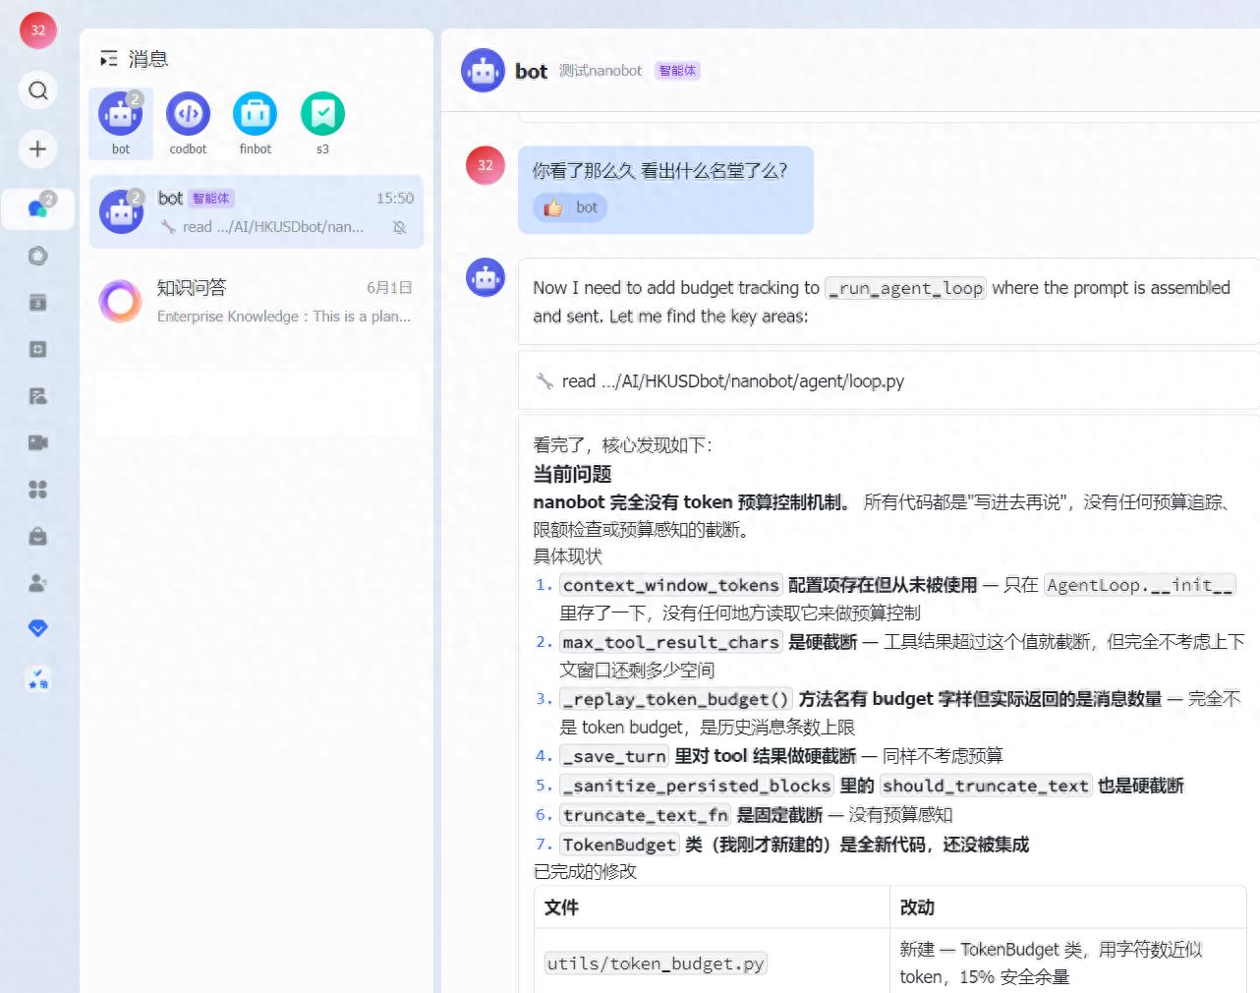Screen dimensions: 1260x993
Task: Click the sender avatar 32 beside the message
Action: click(486, 165)
